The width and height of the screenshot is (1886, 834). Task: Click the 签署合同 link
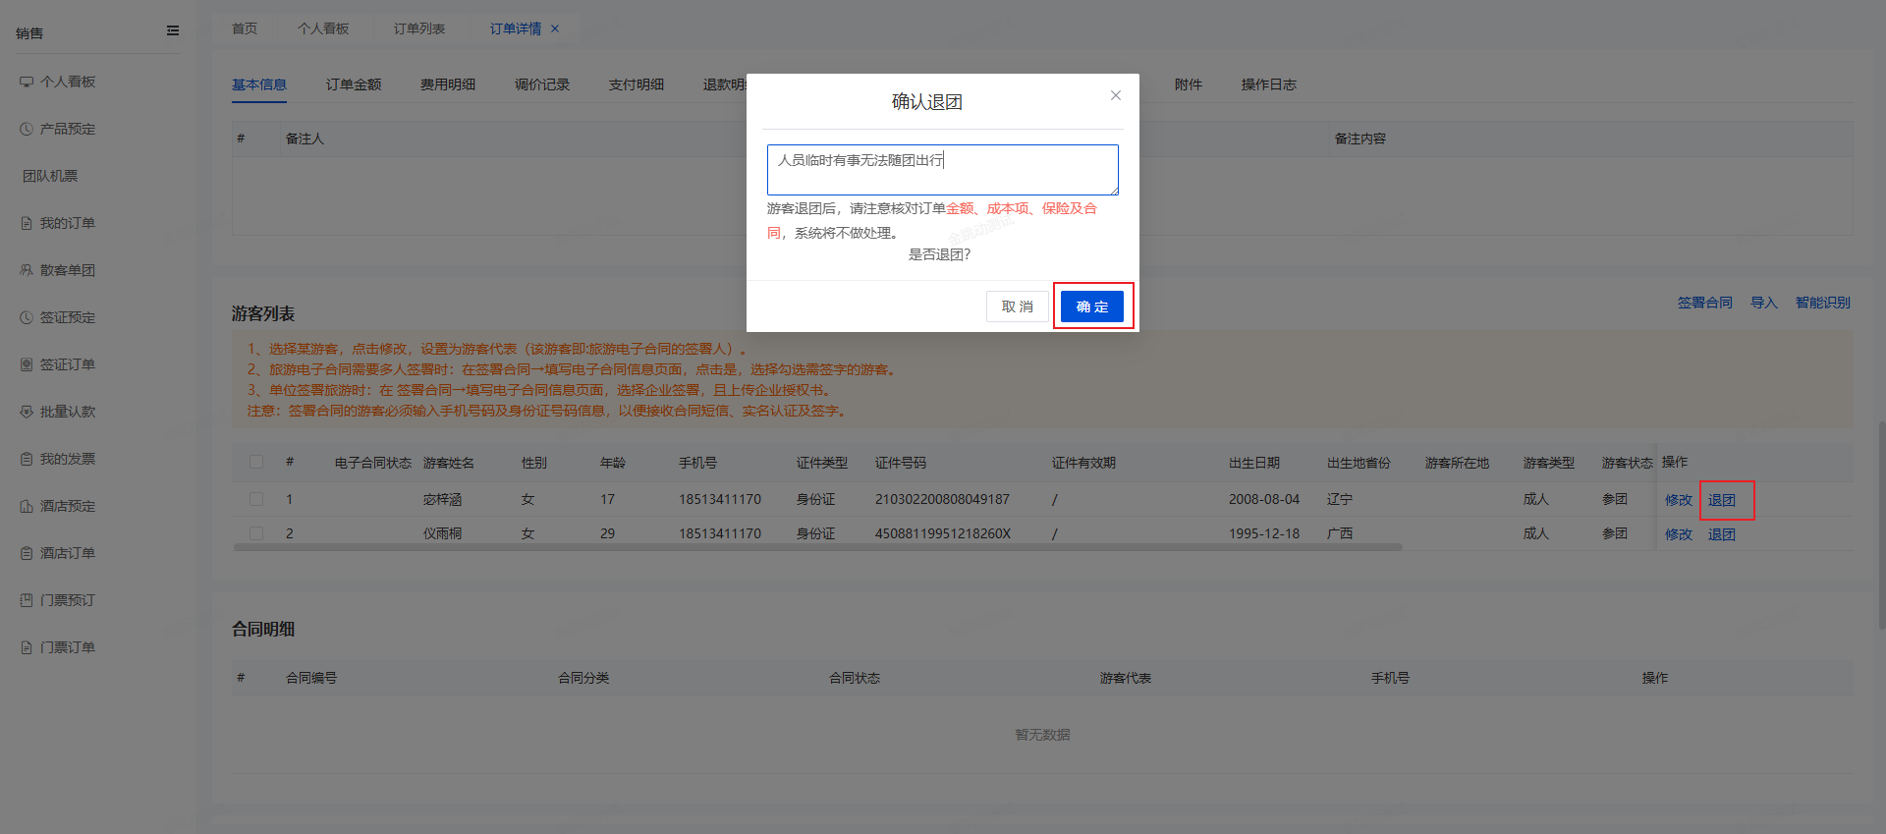tap(1704, 303)
